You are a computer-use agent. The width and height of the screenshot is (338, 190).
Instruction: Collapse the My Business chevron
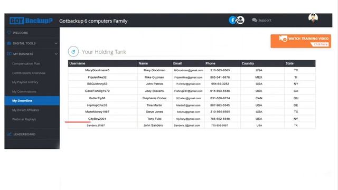click(56, 54)
